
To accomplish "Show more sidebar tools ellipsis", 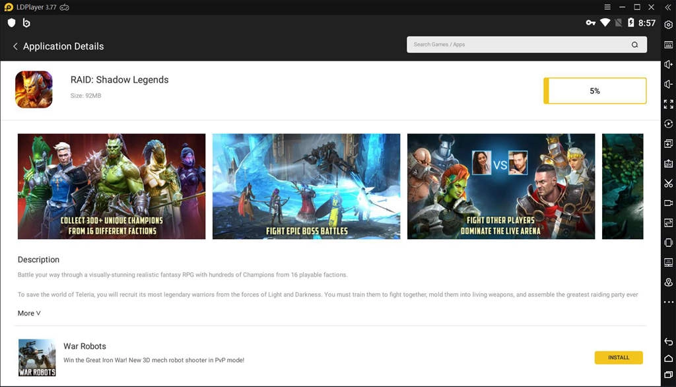I will [668, 302].
